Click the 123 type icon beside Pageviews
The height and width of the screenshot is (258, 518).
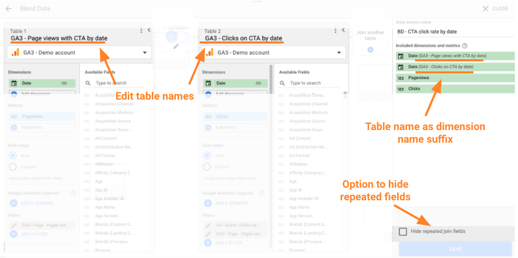[x=400, y=78]
